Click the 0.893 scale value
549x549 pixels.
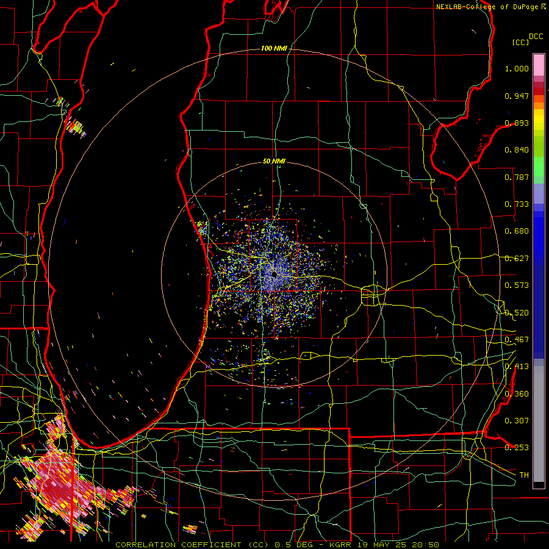point(517,123)
